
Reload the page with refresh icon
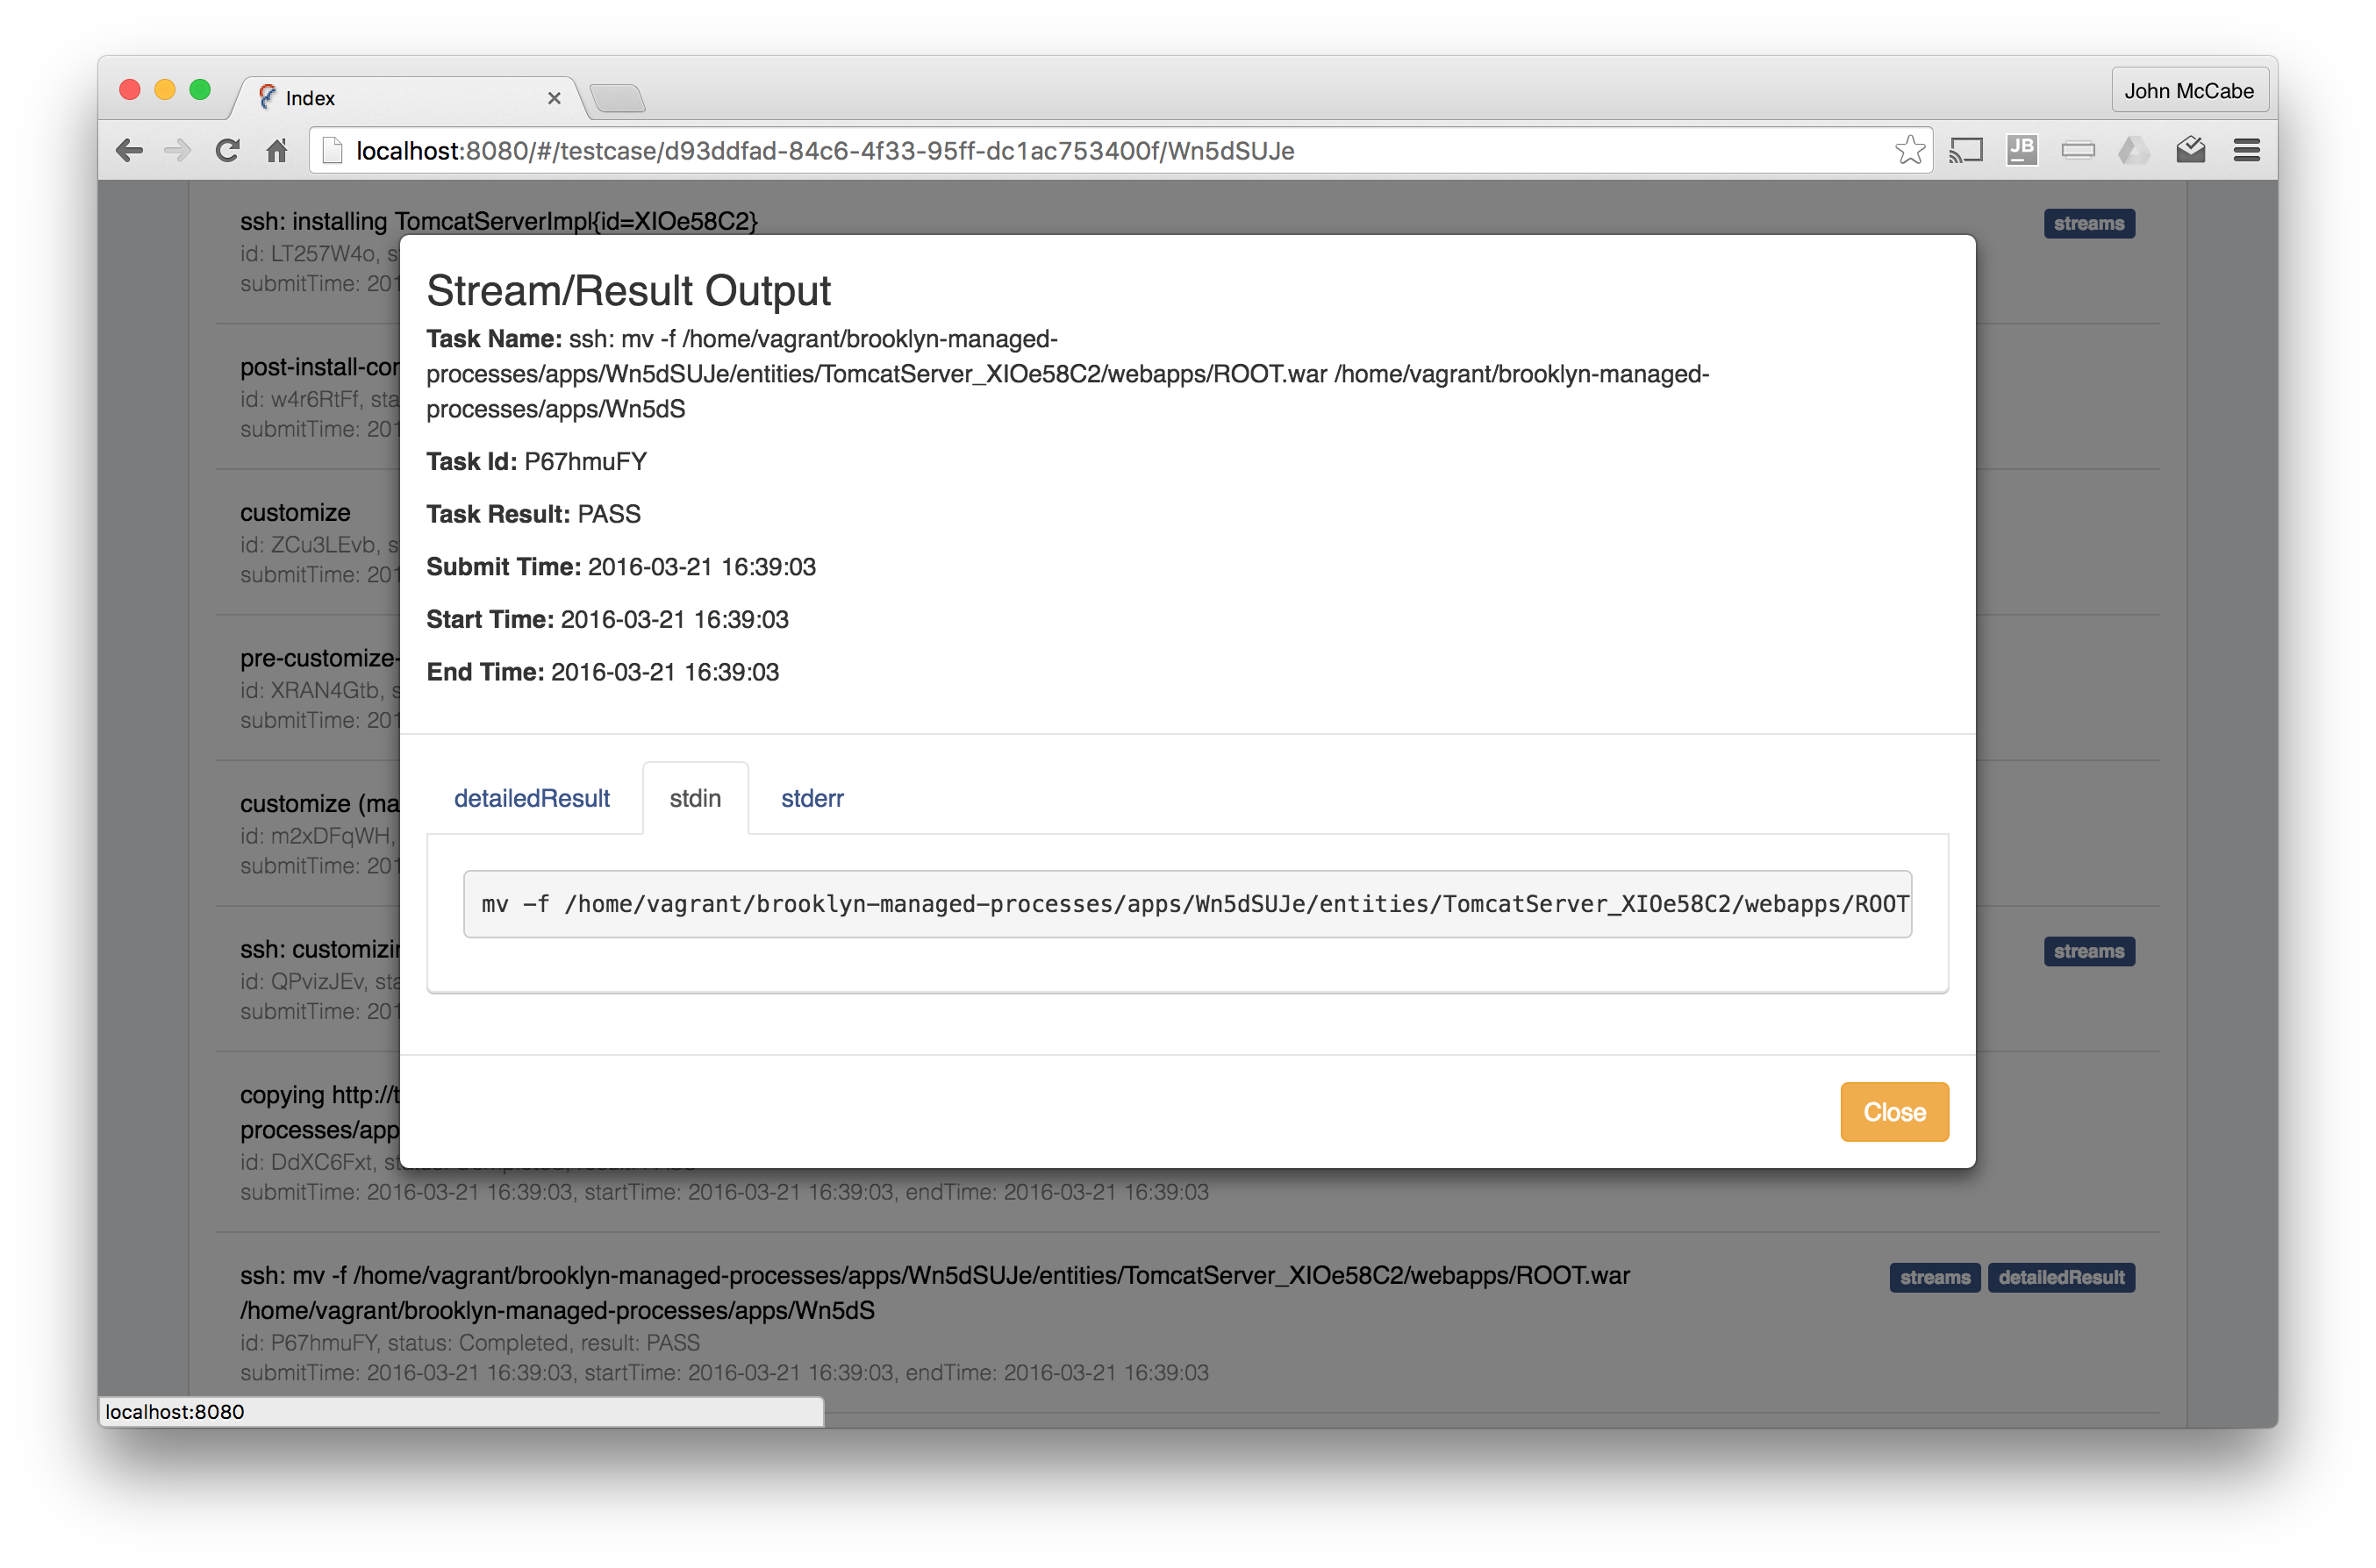[x=227, y=151]
